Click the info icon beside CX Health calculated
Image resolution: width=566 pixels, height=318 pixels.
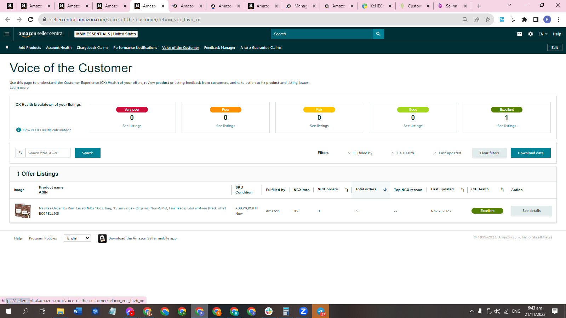[x=18, y=130]
